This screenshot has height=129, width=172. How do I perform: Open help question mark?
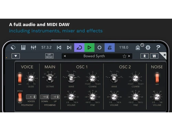pyautogui.click(x=158, y=47)
